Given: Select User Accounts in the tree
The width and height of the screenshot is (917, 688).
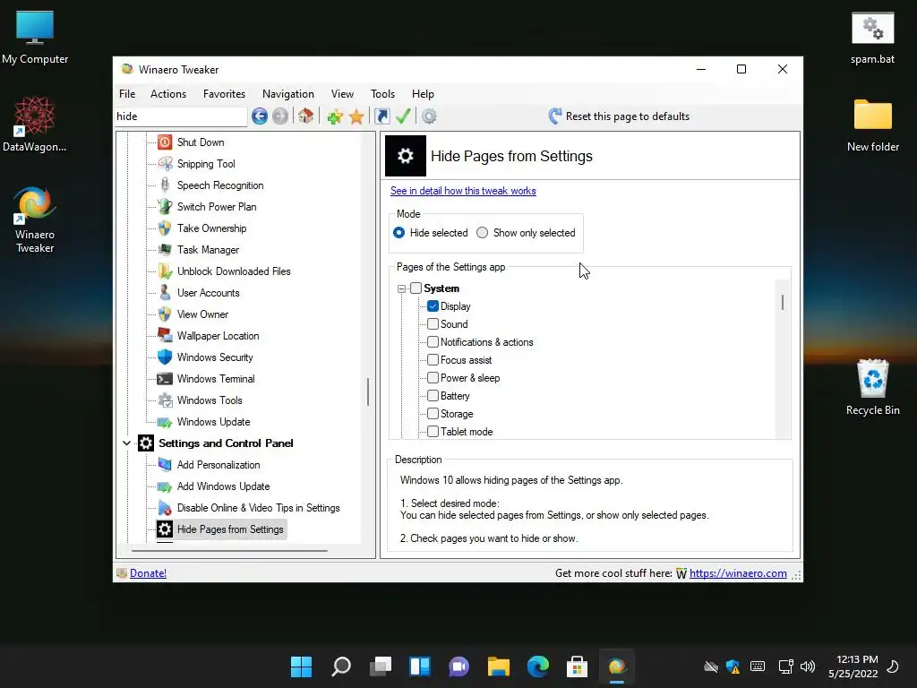Looking at the screenshot, I should pos(208,293).
